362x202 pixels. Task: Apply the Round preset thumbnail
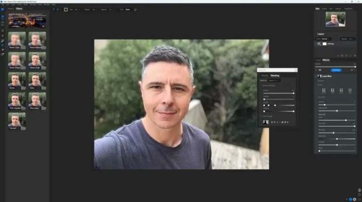[x=17, y=81]
